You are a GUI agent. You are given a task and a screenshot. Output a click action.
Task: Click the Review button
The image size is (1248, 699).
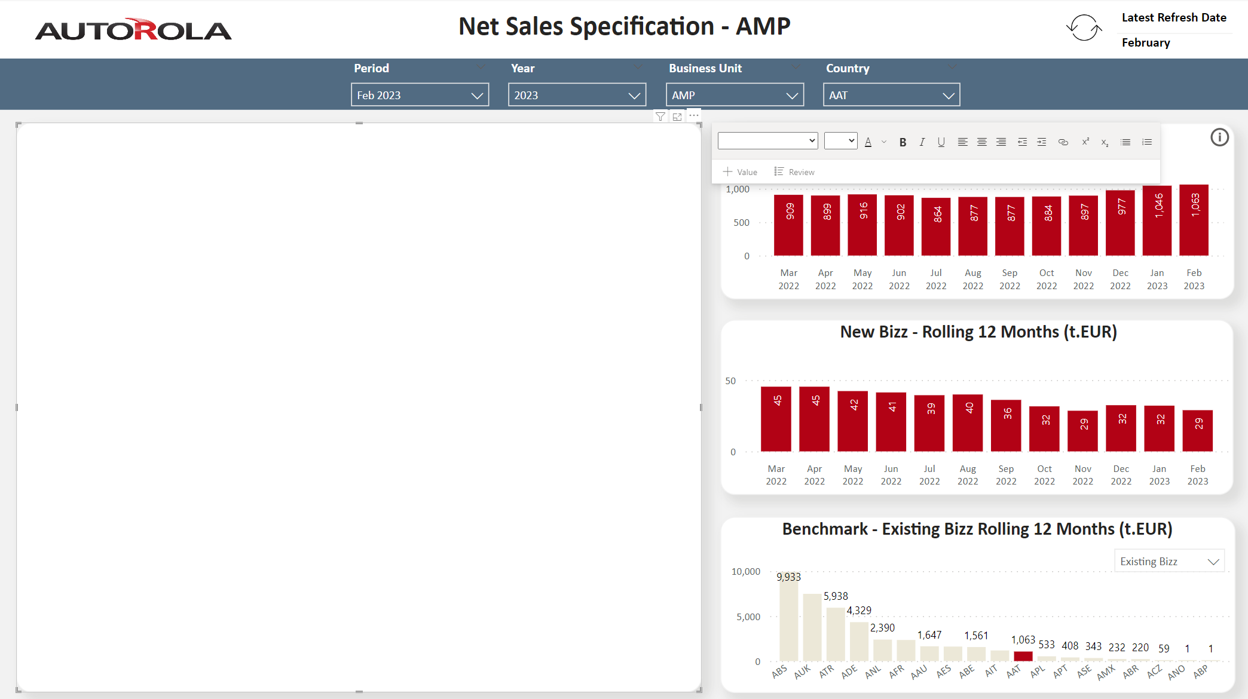tap(794, 172)
